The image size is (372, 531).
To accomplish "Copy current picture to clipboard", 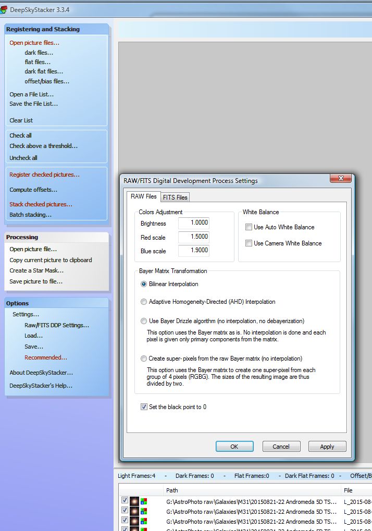I will 51,260.
